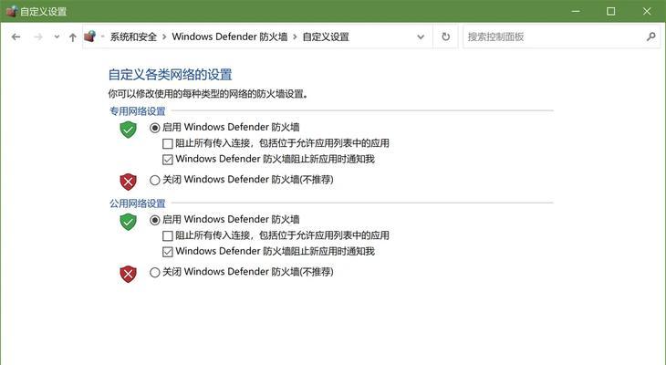Go back using the back arrow
666x365 pixels.
pos(16,37)
